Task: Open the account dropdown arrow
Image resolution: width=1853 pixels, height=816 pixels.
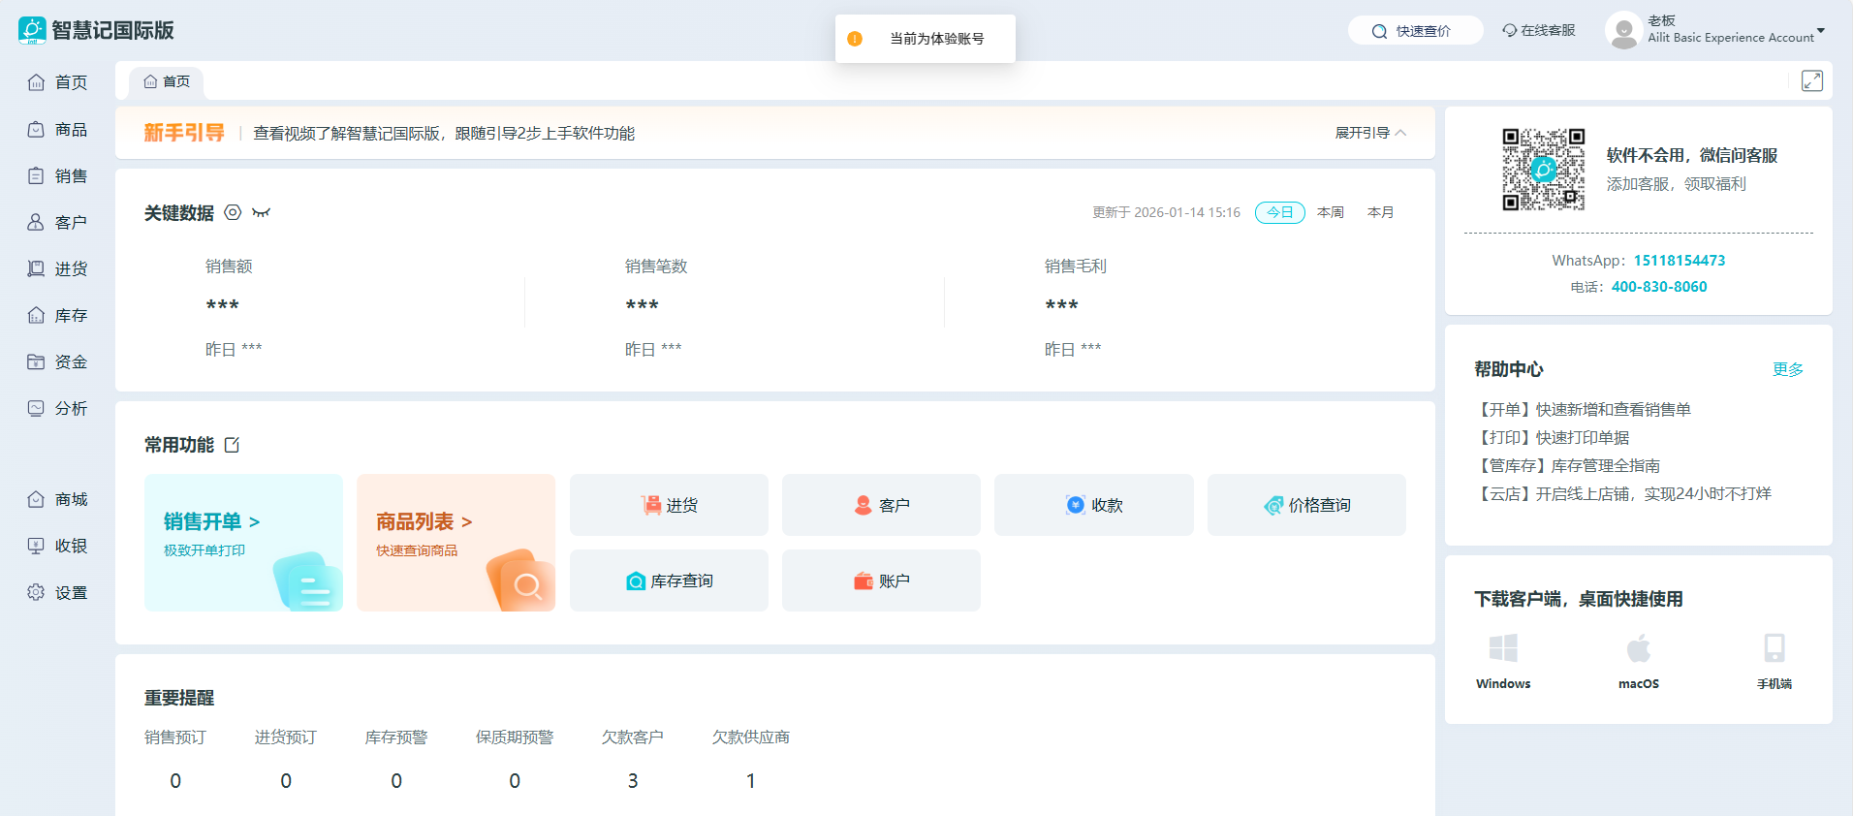Action: [1820, 31]
